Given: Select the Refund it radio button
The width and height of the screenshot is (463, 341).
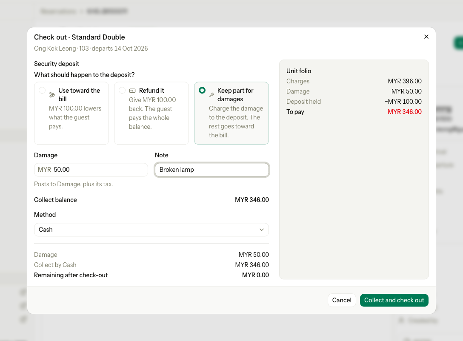Looking at the screenshot, I should tap(122, 90).
